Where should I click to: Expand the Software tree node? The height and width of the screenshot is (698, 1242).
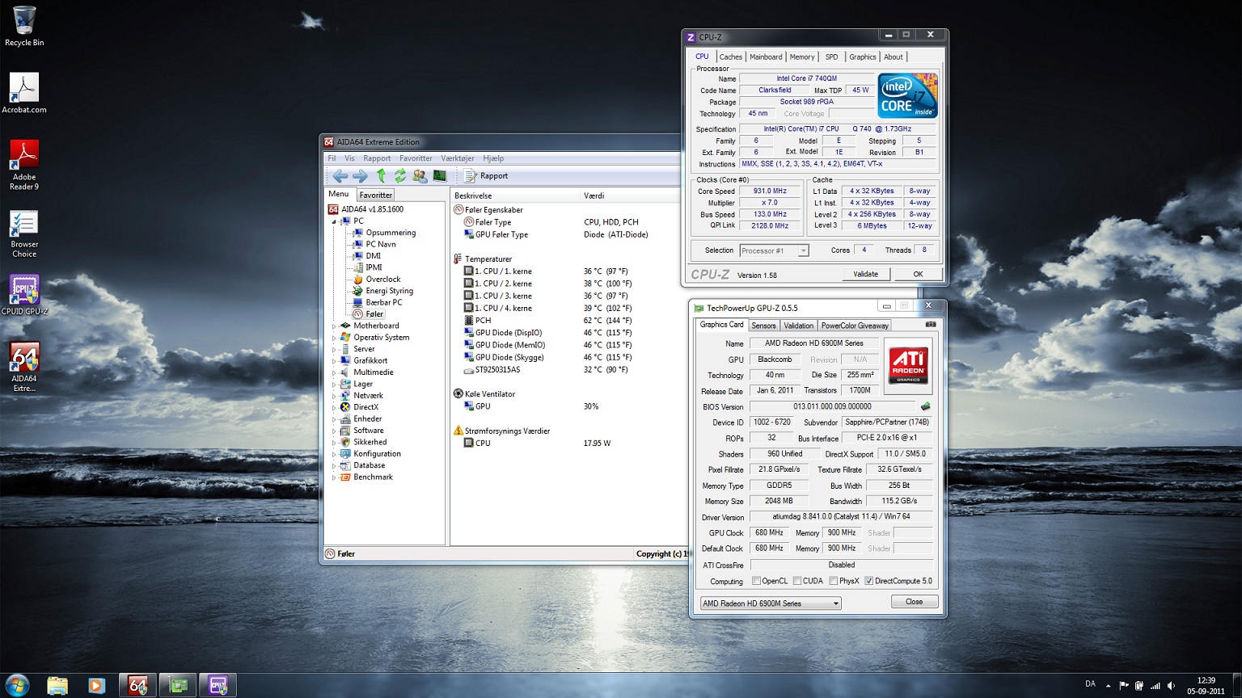[x=334, y=431]
